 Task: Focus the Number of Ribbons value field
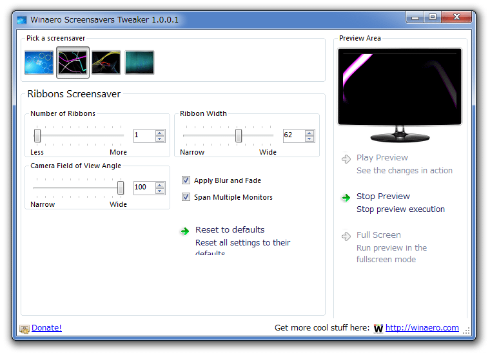pos(144,135)
